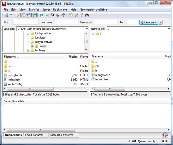Image resolution: width=173 pixels, height=145 pixels.
Task: Click local parent directory .. entry
Action: point(8,62)
